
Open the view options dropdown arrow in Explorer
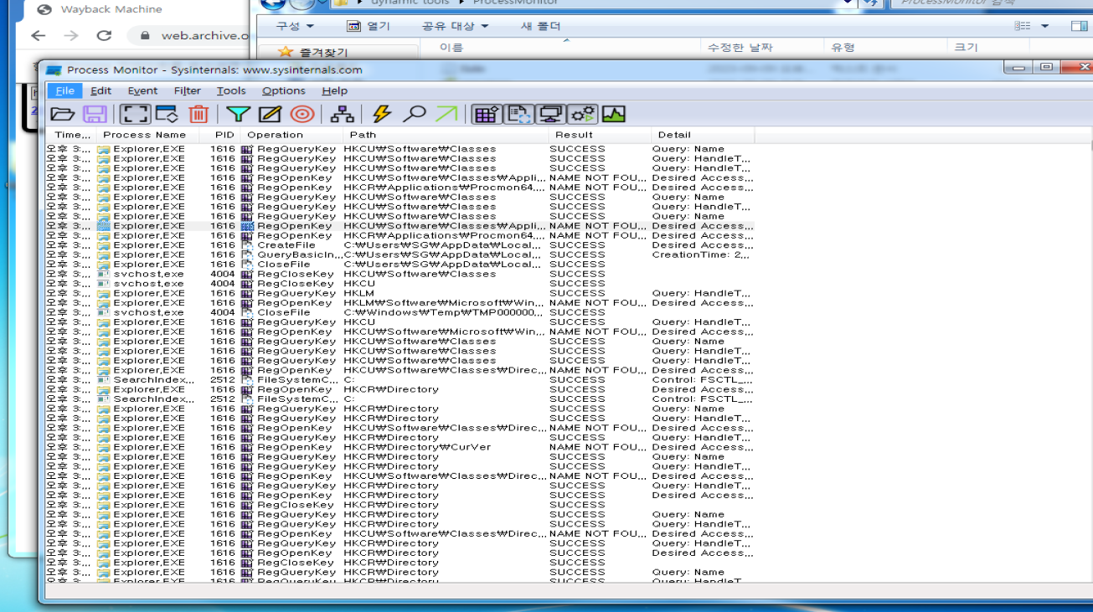(x=1044, y=26)
